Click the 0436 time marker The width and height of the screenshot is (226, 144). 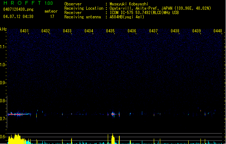coord(132,31)
